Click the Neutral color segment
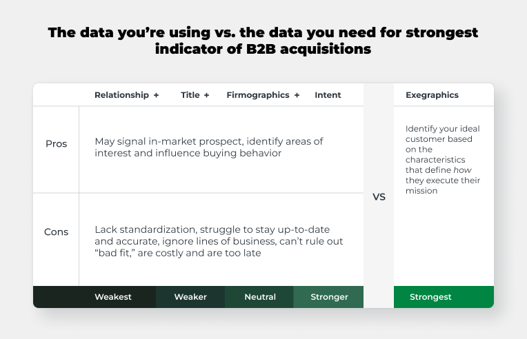Image resolution: width=527 pixels, height=339 pixels. click(x=259, y=297)
